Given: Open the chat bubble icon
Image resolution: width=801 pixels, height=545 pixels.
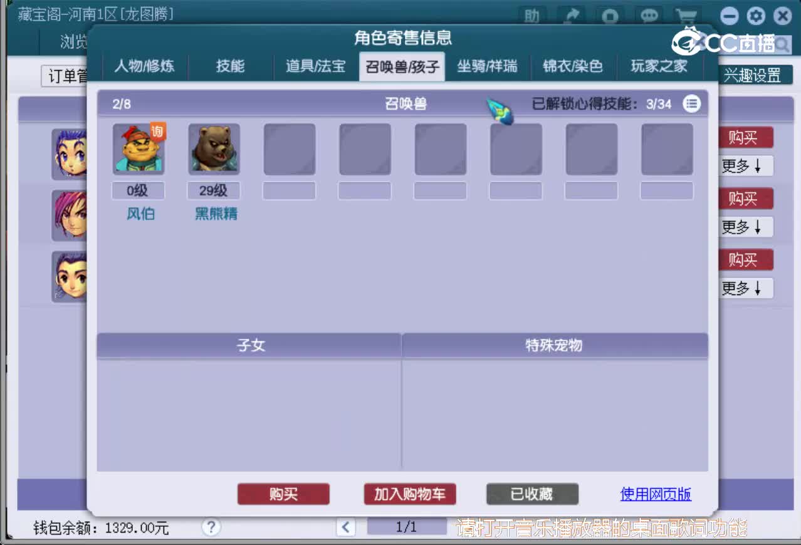Looking at the screenshot, I should coord(649,16).
